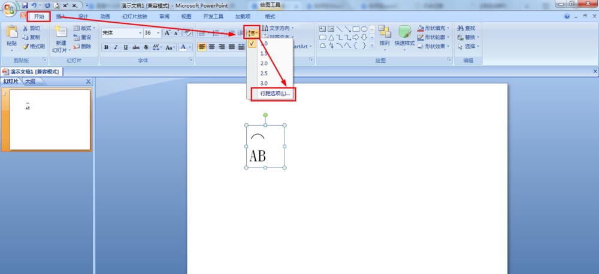This screenshot has height=274, width=599.
Task: Choose the text box shape in gallery
Action: click(322, 29)
